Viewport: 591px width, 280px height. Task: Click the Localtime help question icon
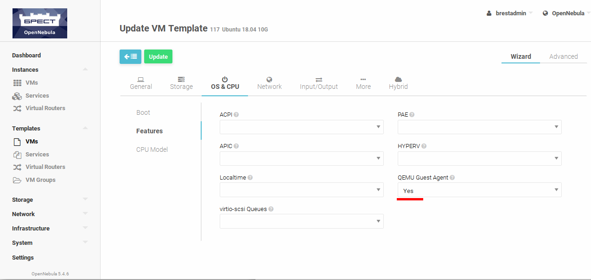click(x=250, y=178)
